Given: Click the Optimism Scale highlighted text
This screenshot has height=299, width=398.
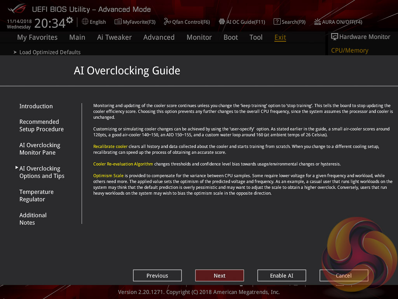Looking at the screenshot, I should tap(108, 176).
